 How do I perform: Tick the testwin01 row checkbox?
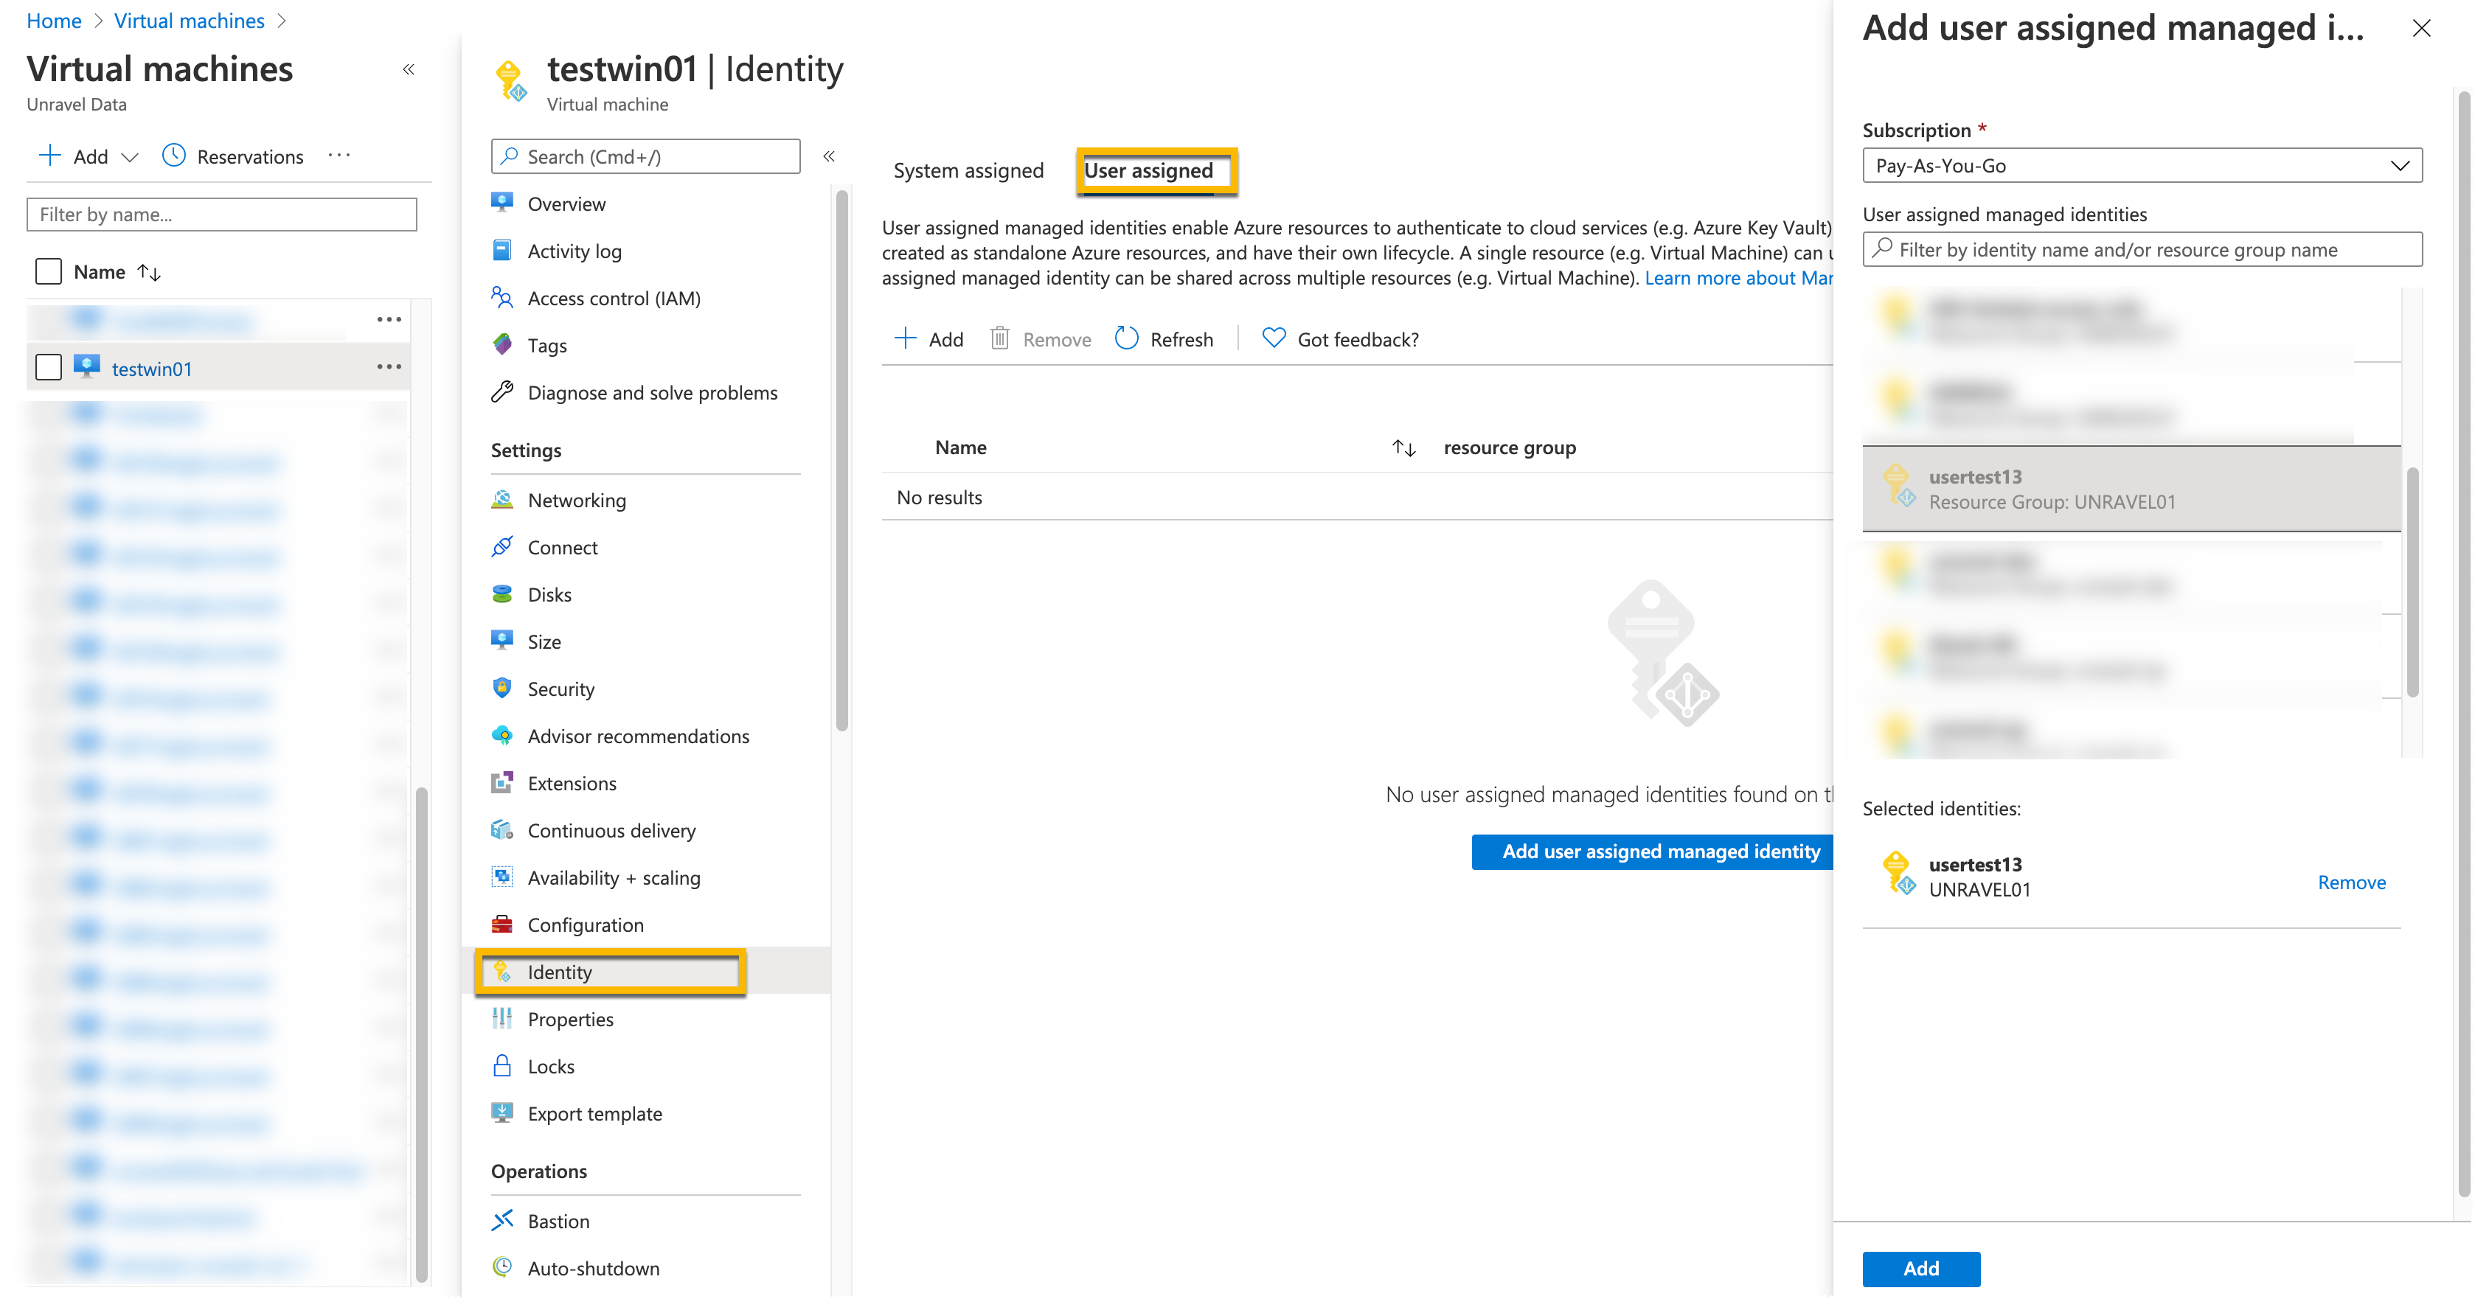click(x=48, y=367)
